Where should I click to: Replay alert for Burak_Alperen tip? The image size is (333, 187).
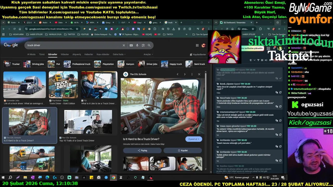click(280, 92)
